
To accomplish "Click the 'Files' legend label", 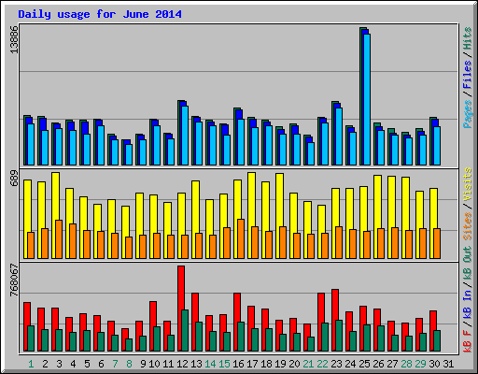I will pos(467,75).
